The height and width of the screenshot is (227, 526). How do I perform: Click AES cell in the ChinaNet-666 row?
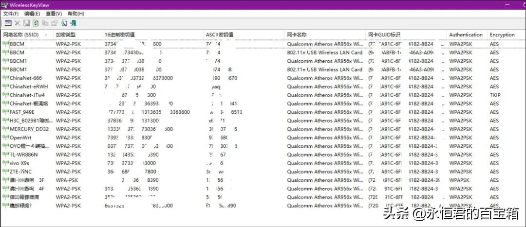pos(494,78)
